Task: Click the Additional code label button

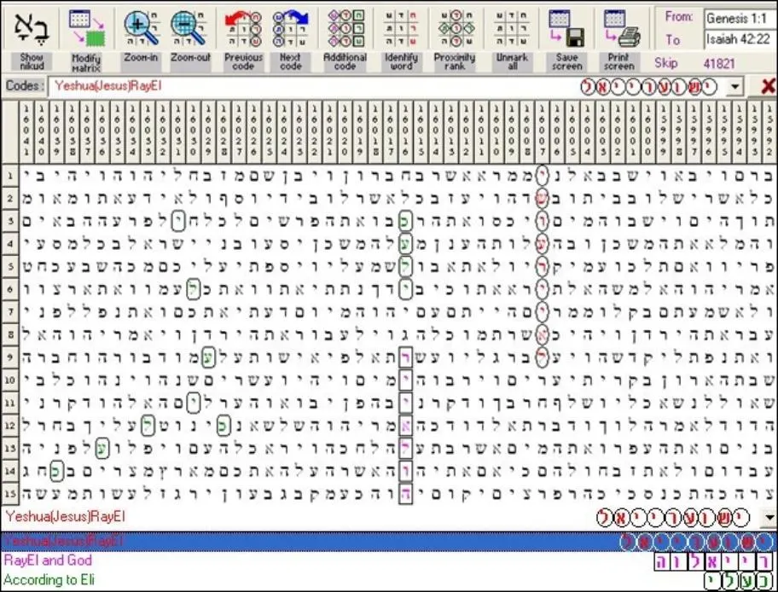Action: pos(345,62)
